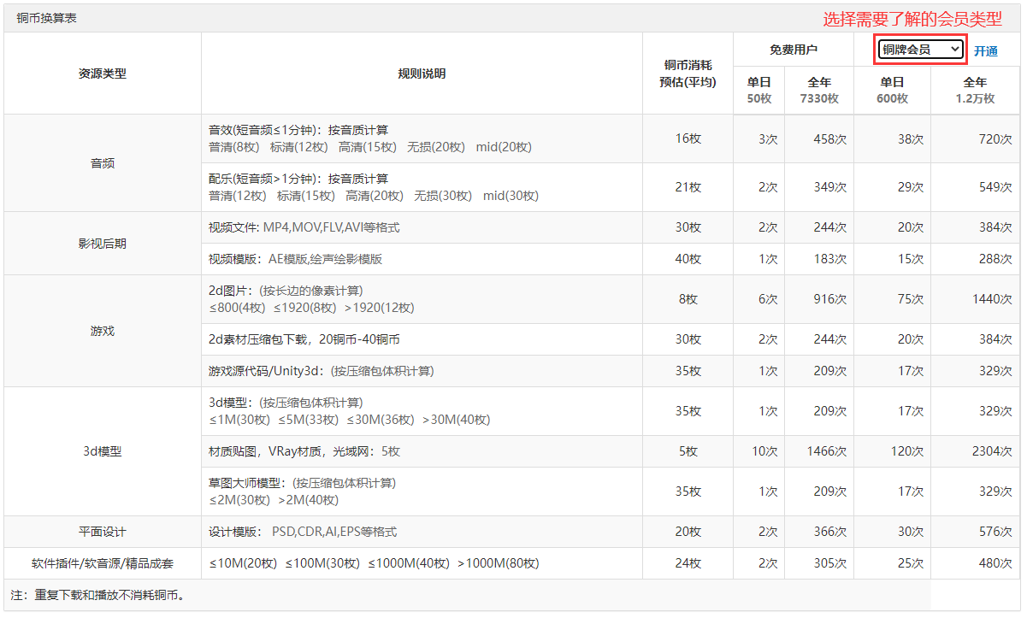The image size is (1027, 618).
Task: Click the 16枚 cost cell
Action: [688, 138]
